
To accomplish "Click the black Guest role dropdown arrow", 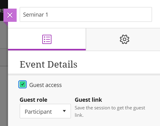I will tap(64, 111).
